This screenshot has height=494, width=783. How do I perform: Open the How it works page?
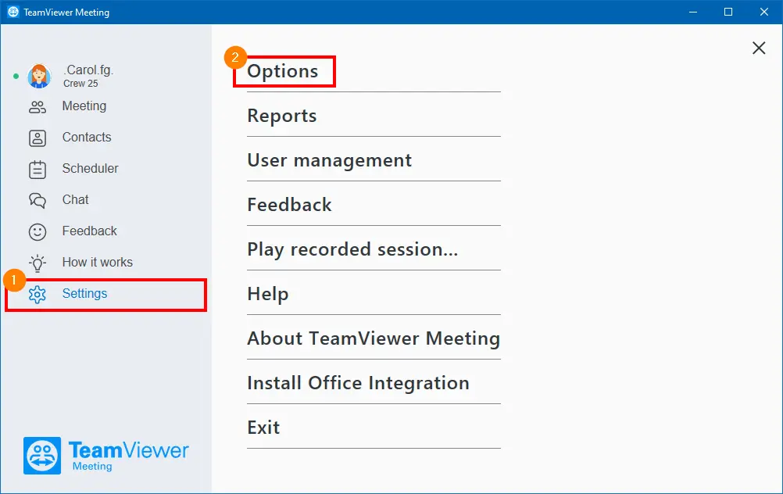pyautogui.click(x=98, y=262)
